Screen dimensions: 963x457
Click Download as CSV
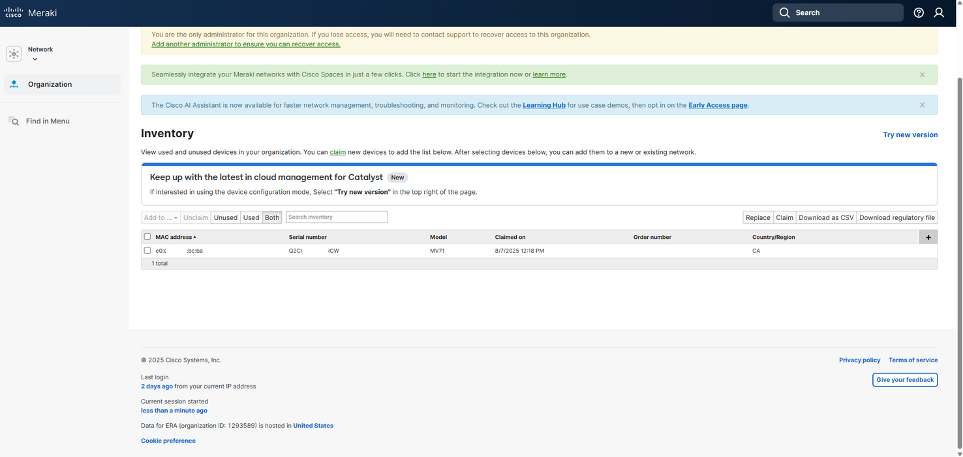(x=826, y=217)
